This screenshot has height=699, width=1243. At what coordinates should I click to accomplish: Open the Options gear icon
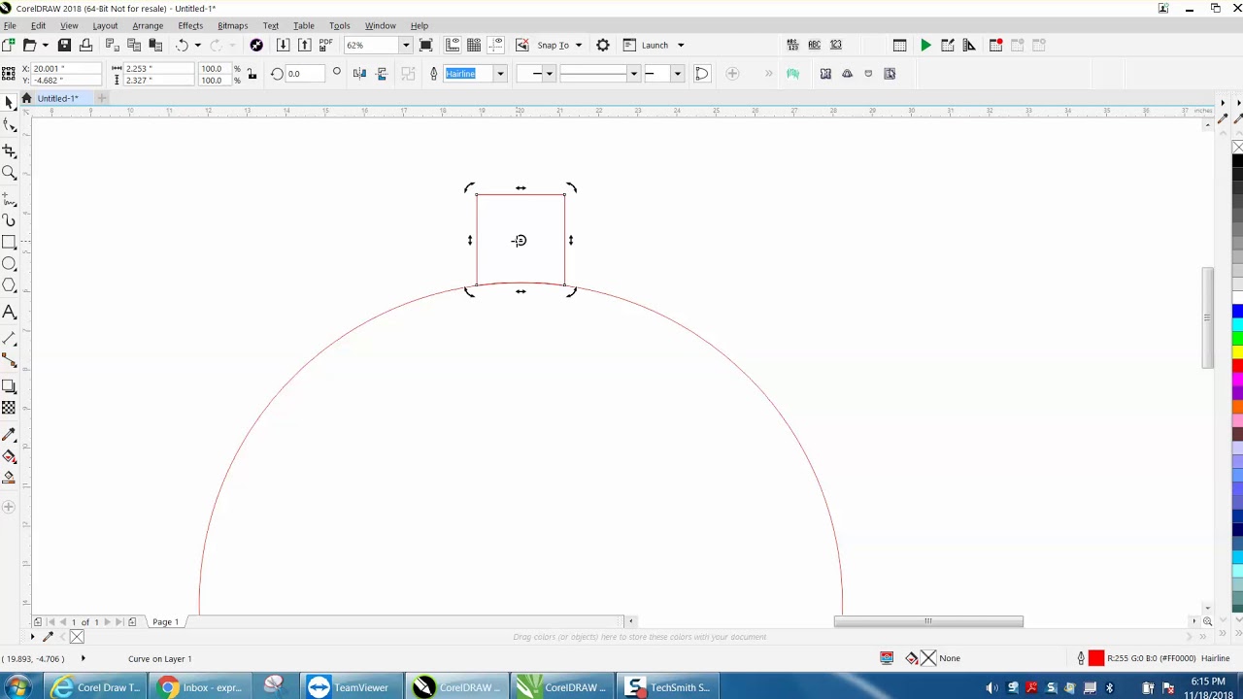603,46
